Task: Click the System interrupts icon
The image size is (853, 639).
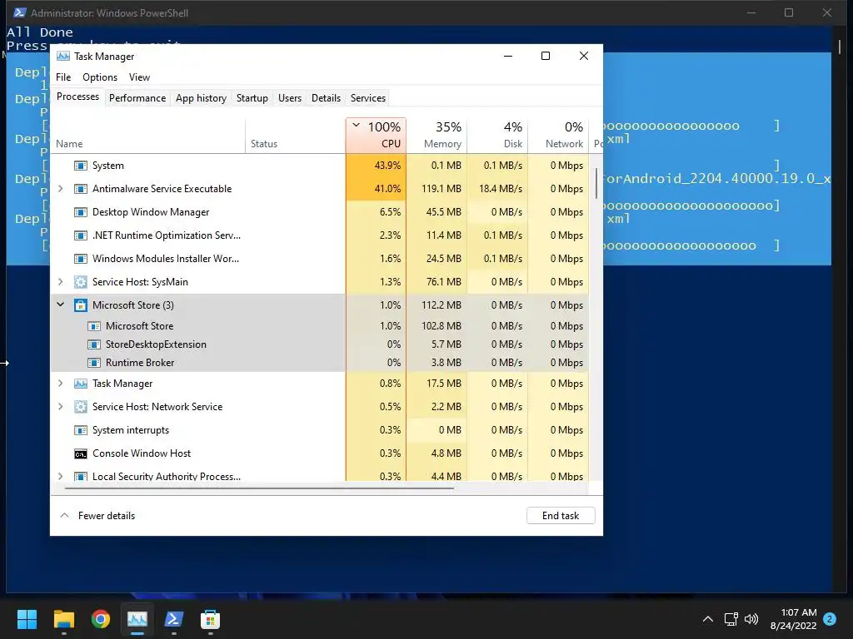Action: 81,430
